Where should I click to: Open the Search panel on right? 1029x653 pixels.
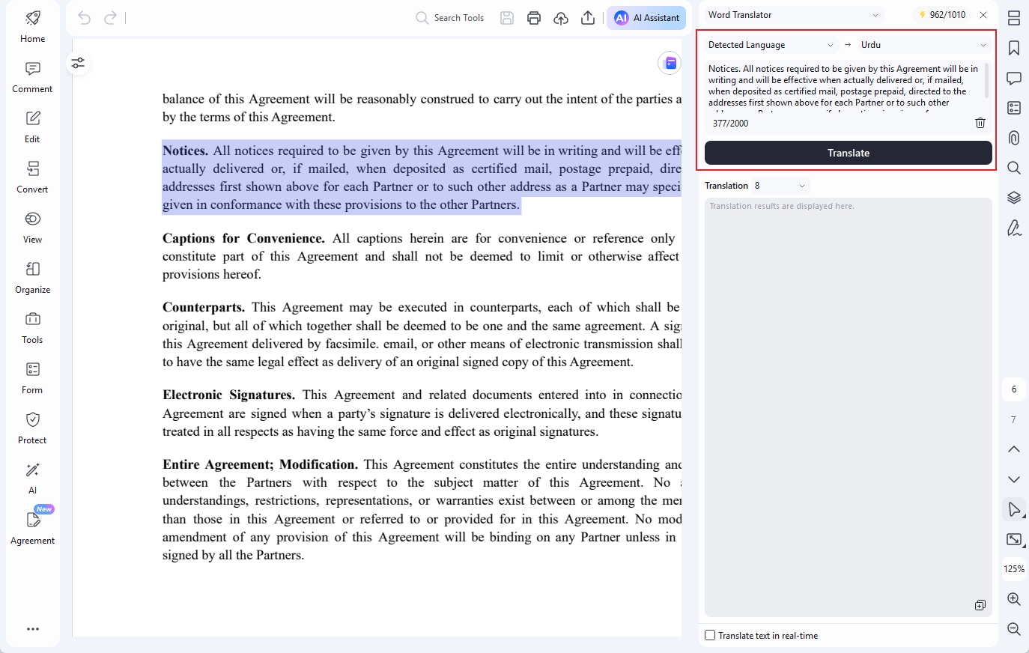[1014, 168]
